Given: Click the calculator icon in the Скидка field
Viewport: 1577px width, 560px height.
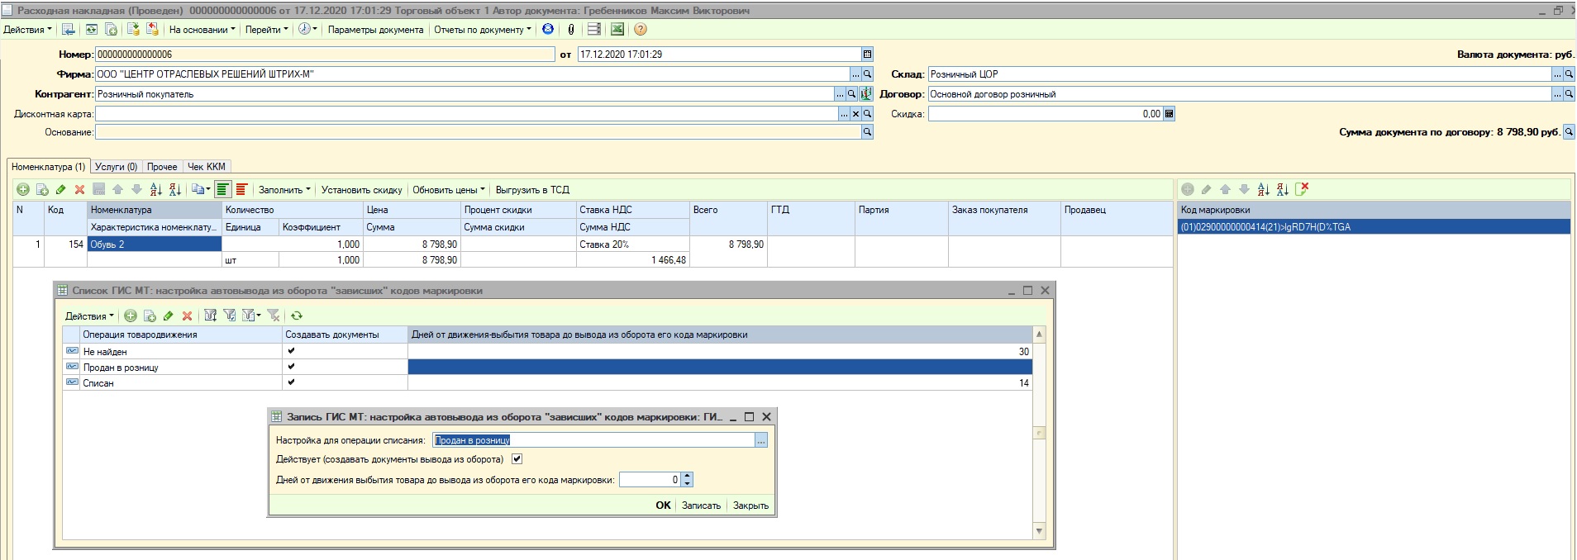Looking at the screenshot, I should click(1169, 114).
